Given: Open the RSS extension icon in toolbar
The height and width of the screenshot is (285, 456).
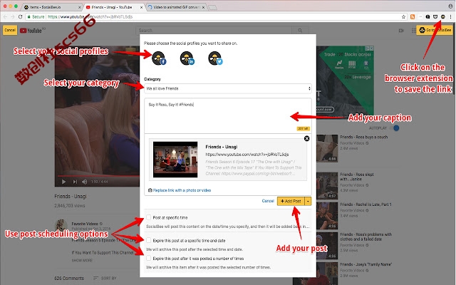Looking at the screenshot, I should pos(413,16).
